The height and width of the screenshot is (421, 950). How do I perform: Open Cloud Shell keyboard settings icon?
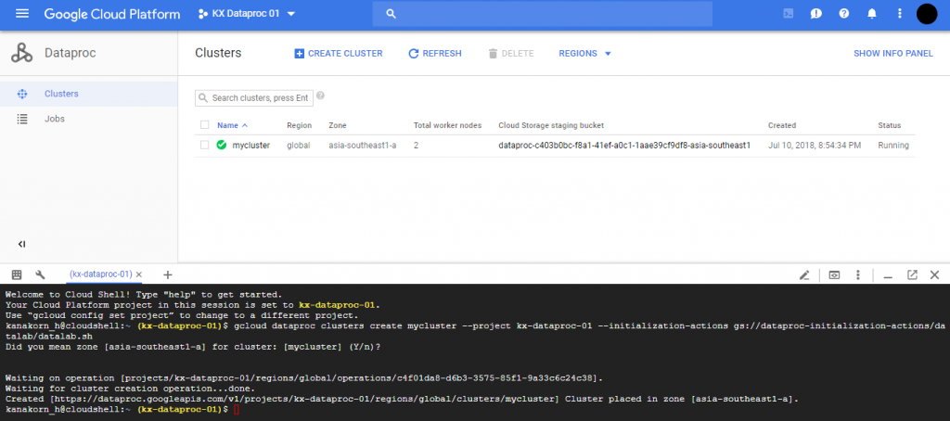[x=17, y=274]
